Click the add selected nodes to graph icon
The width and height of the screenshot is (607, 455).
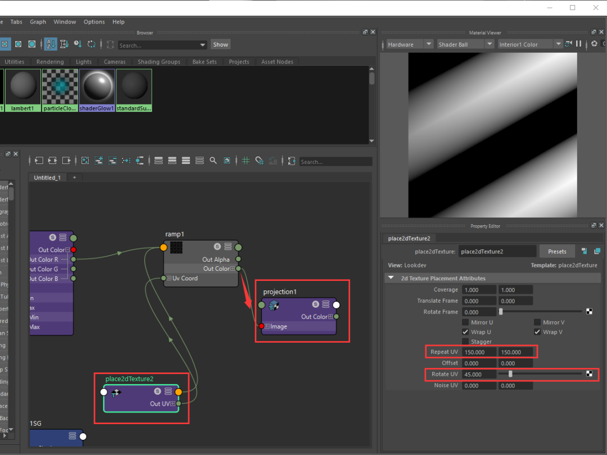tap(99, 160)
